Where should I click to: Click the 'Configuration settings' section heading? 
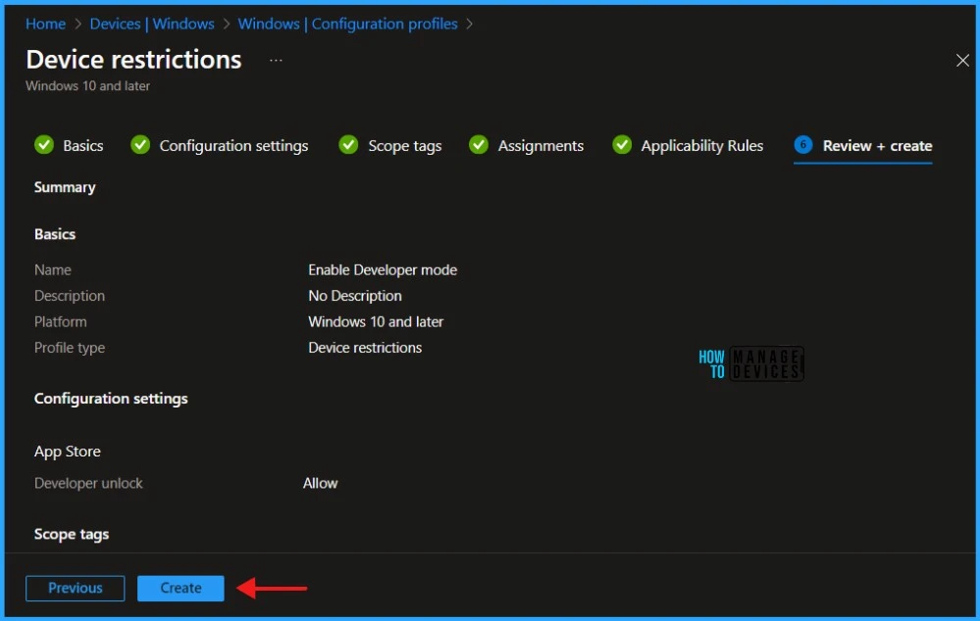(x=111, y=399)
